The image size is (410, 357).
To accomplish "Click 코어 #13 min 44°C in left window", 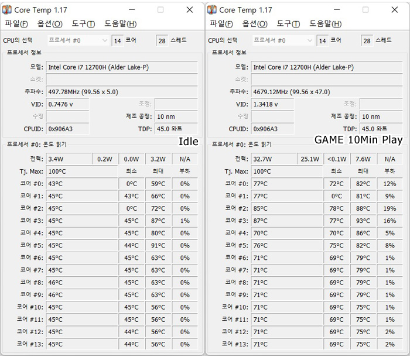I will click(131, 344).
